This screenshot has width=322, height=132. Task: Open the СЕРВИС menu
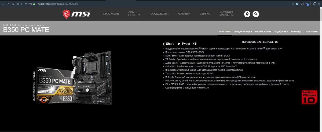tap(205, 14)
